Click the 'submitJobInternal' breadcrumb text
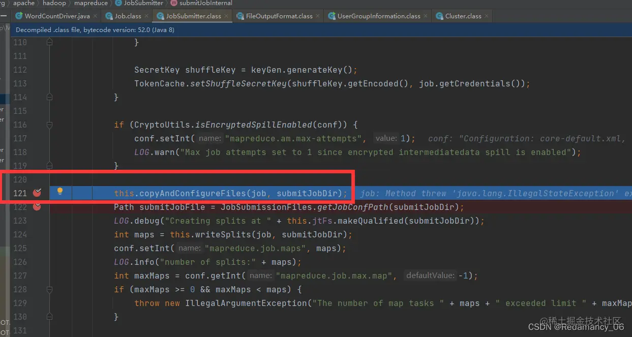The width and height of the screenshot is (632, 337). (206, 3)
